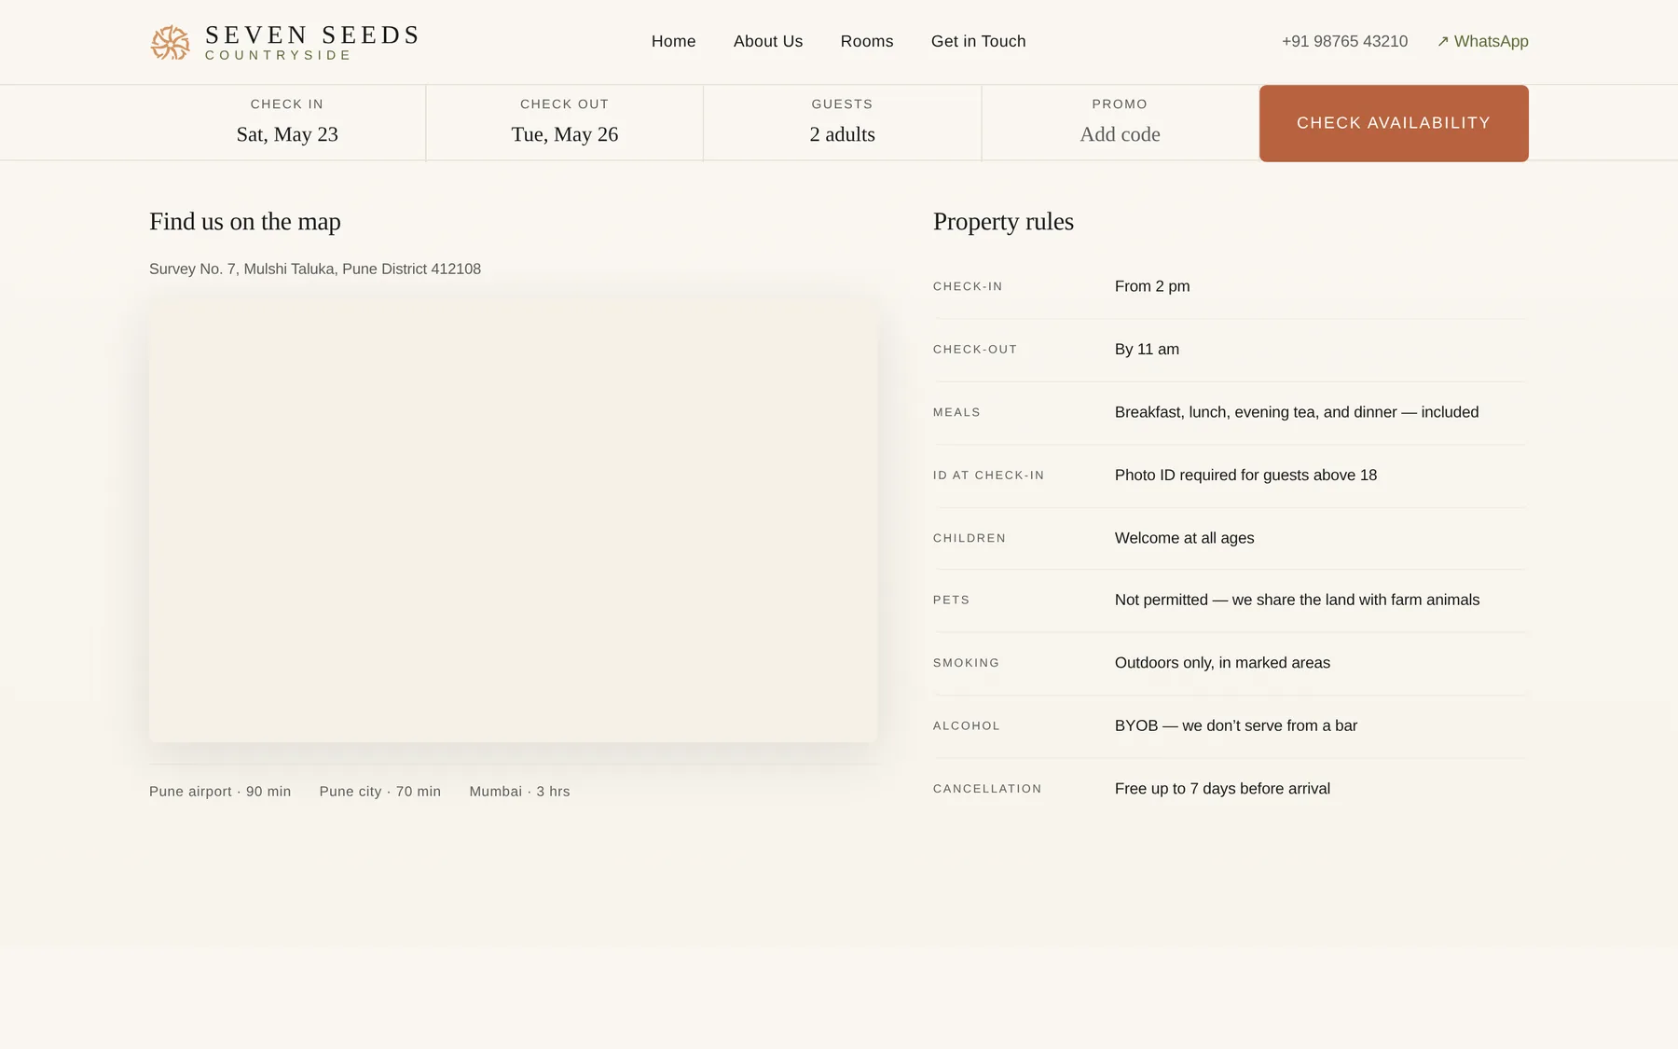Select the Survey No. 7 address text

(315, 269)
